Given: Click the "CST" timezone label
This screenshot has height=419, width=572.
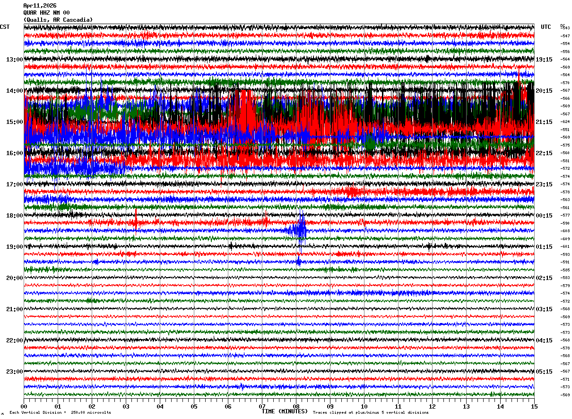Looking at the screenshot, I should (x=5, y=27).
